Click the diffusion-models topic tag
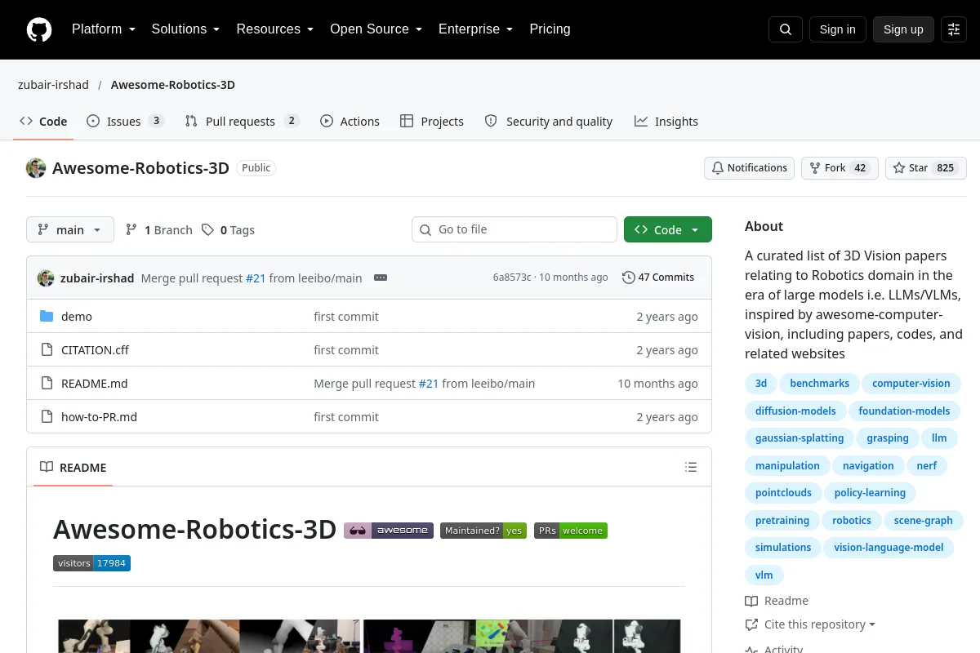The image size is (980, 653). point(795,411)
